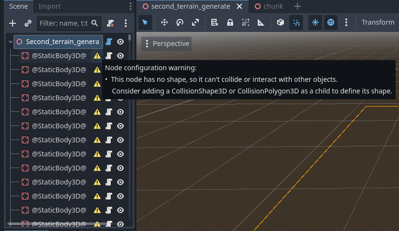Click the detach script icon
Image resolution: width=399 pixels, height=231 pixels.
(x=111, y=23)
